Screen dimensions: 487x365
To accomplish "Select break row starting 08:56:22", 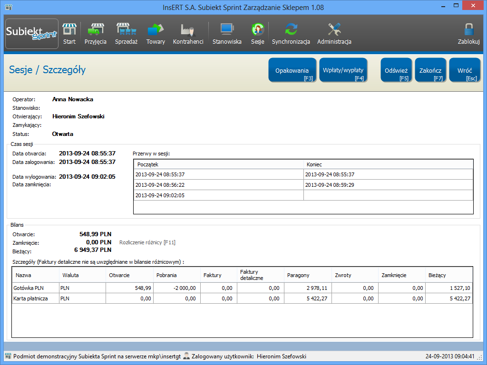I will [x=303, y=185].
